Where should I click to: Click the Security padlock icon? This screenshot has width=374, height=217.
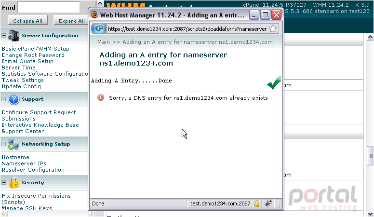(14, 183)
